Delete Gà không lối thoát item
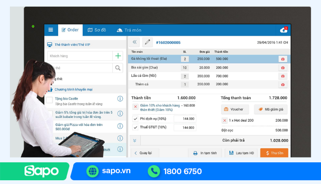 coord(283,59)
